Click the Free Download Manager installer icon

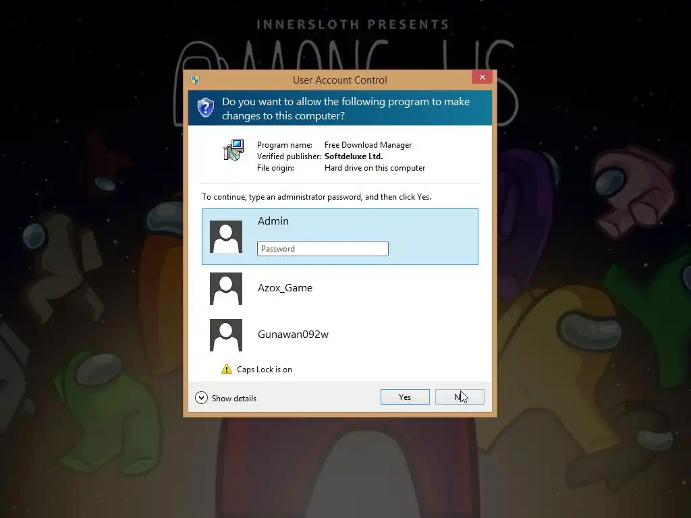coord(233,150)
